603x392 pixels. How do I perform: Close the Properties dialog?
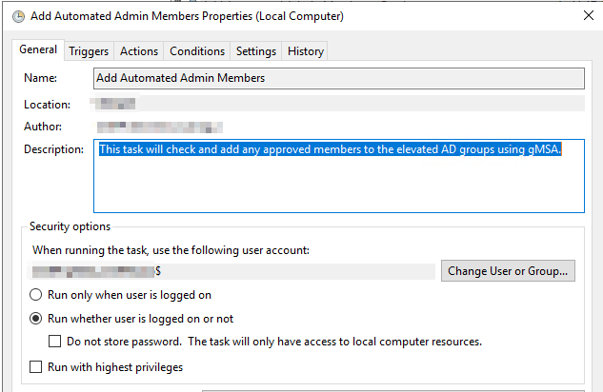click(x=589, y=15)
